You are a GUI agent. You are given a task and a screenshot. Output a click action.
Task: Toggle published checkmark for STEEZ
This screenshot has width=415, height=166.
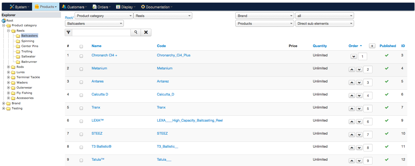(x=387, y=134)
